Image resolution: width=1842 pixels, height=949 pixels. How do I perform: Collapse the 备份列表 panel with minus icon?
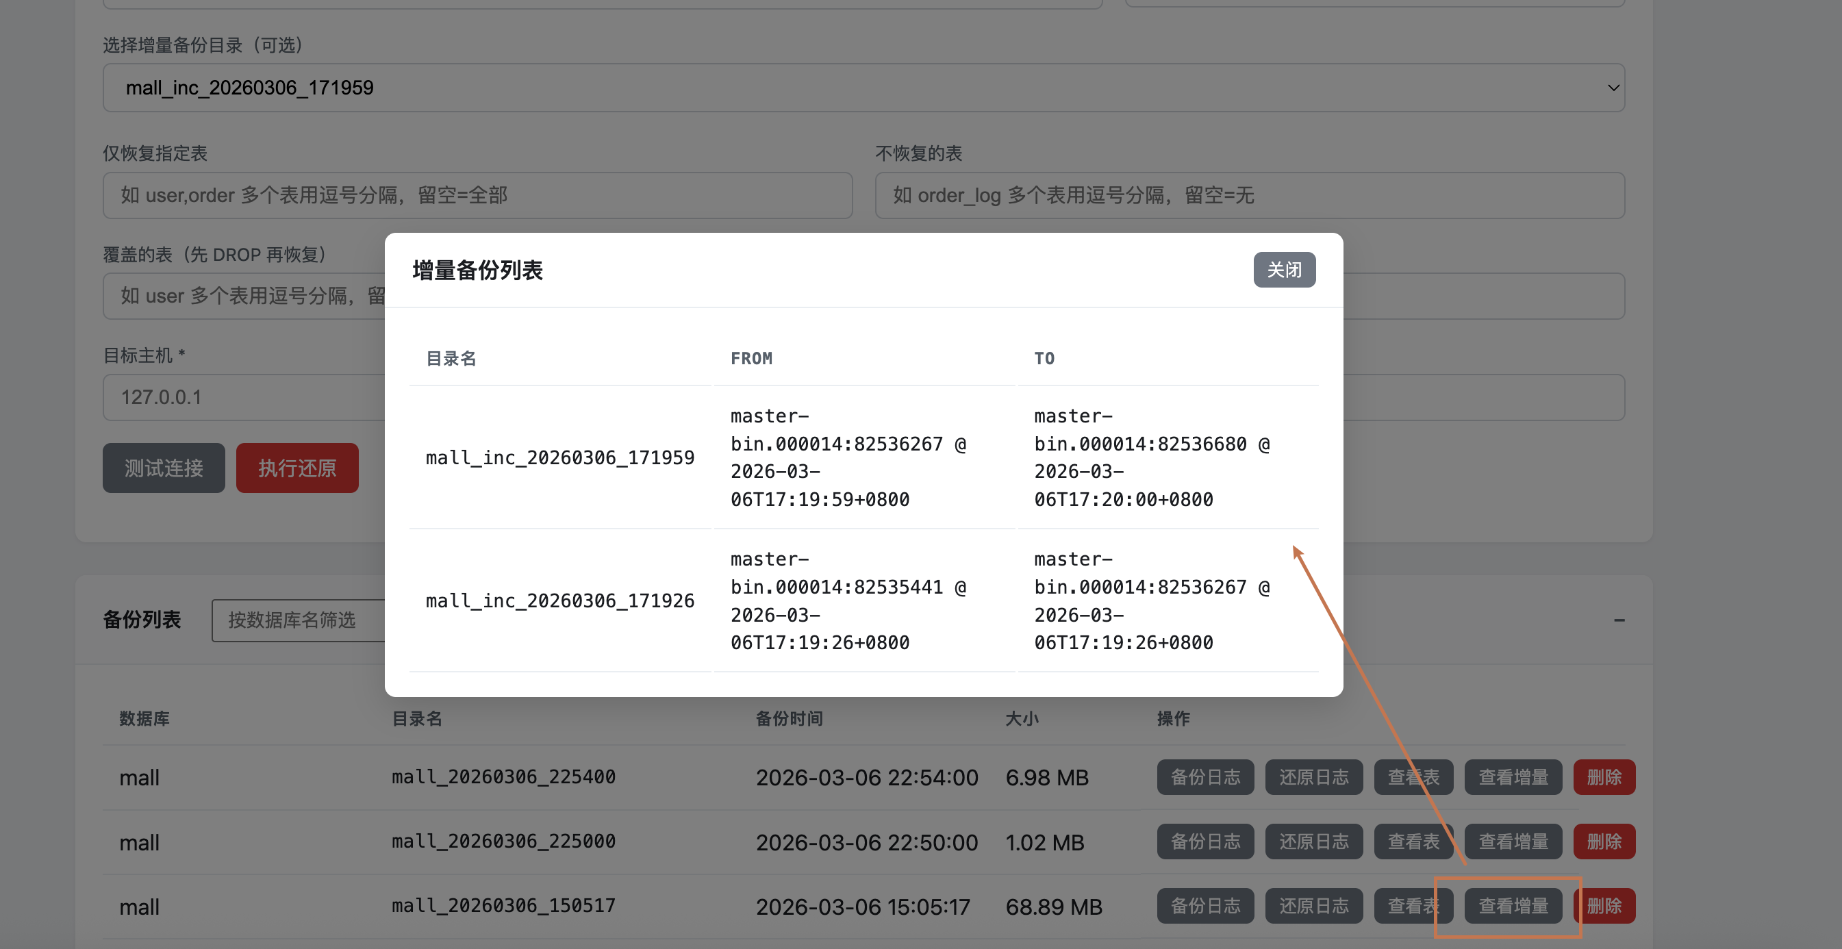coord(1619,620)
